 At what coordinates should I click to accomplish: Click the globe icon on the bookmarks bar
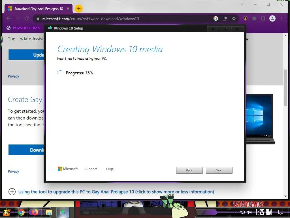point(8,28)
